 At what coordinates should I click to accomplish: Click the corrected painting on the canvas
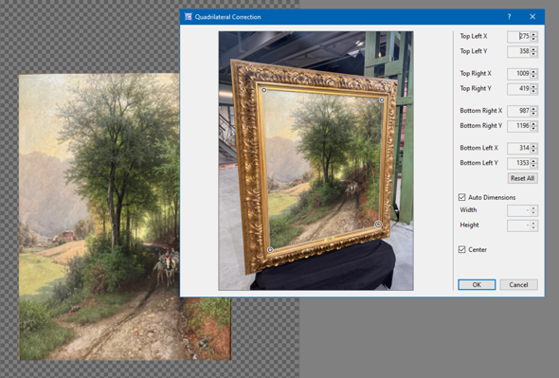pos(99,217)
